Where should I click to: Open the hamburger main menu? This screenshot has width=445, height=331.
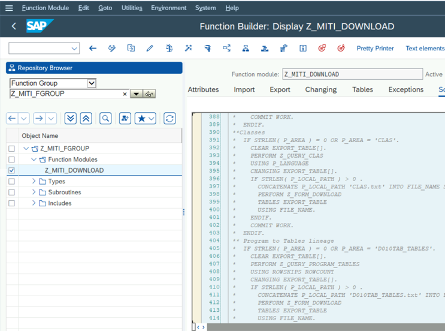[x=9, y=8]
